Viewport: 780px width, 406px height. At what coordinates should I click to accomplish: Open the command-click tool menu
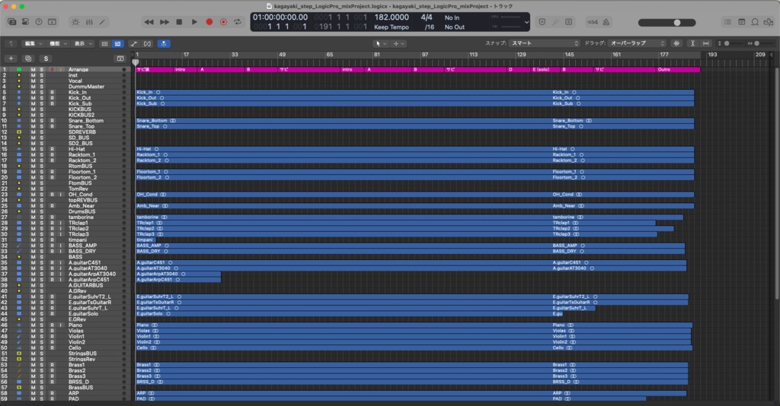398,43
